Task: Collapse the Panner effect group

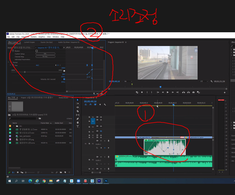Action: tap(8, 62)
